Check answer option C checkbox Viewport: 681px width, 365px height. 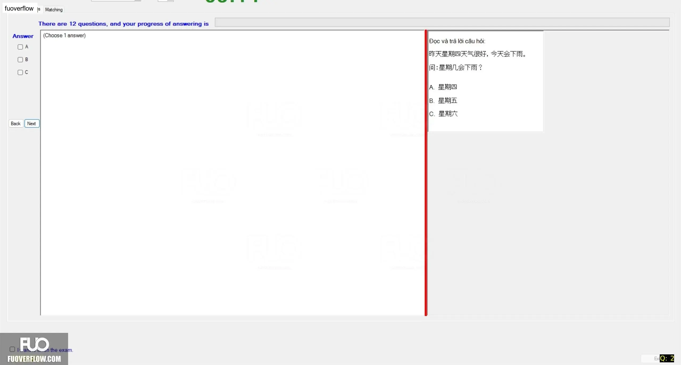[x=20, y=72]
